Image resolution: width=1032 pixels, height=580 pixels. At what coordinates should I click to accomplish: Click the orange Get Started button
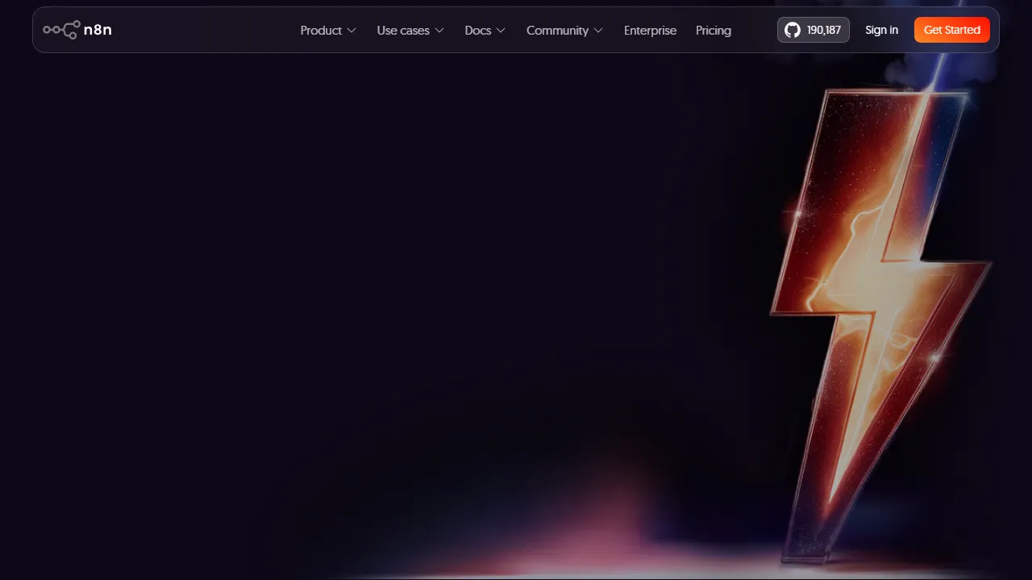(x=952, y=30)
